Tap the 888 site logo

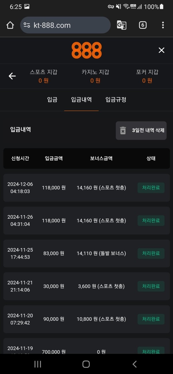[x=86, y=50]
